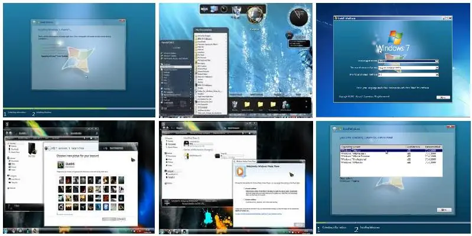Click the Start orb below the Media Player dialog
Screen dimensions: 472x236
click(162, 231)
